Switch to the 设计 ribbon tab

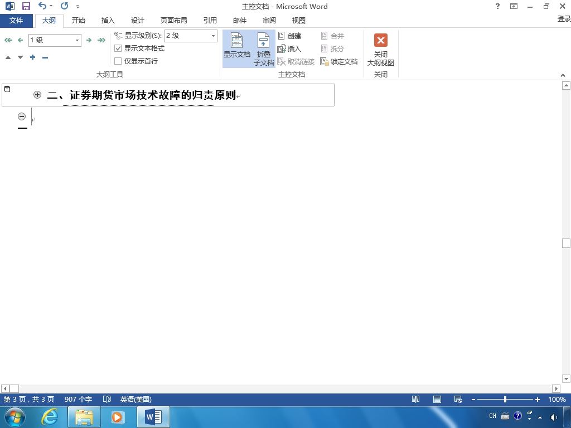point(137,21)
